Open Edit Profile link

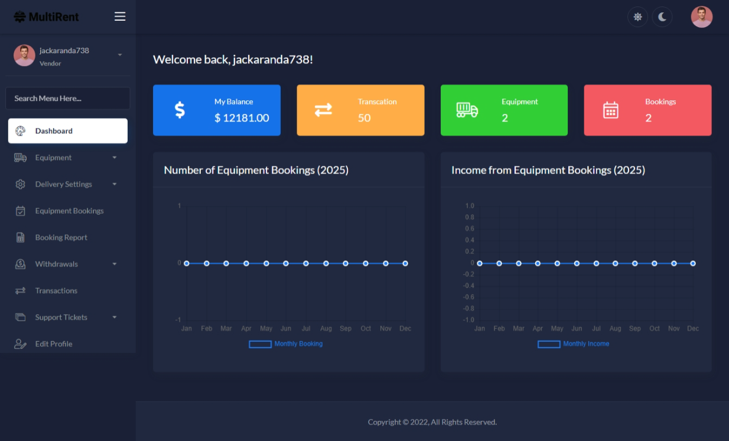[x=53, y=344]
